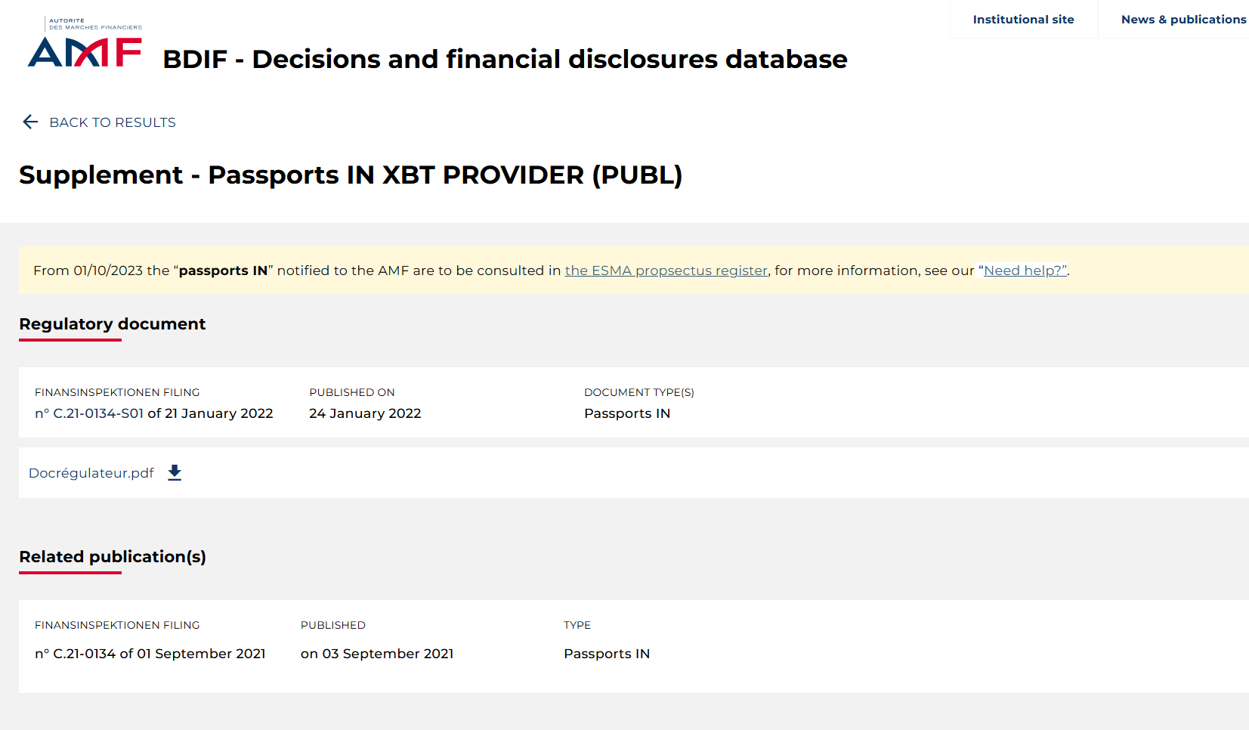Click the TYPE label in related publications
This screenshot has width=1249, height=730.
coord(577,625)
